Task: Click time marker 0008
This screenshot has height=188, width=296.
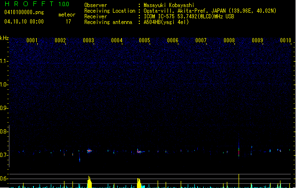Action: 229,40
